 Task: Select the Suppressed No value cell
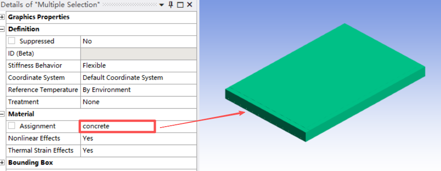tap(139, 41)
